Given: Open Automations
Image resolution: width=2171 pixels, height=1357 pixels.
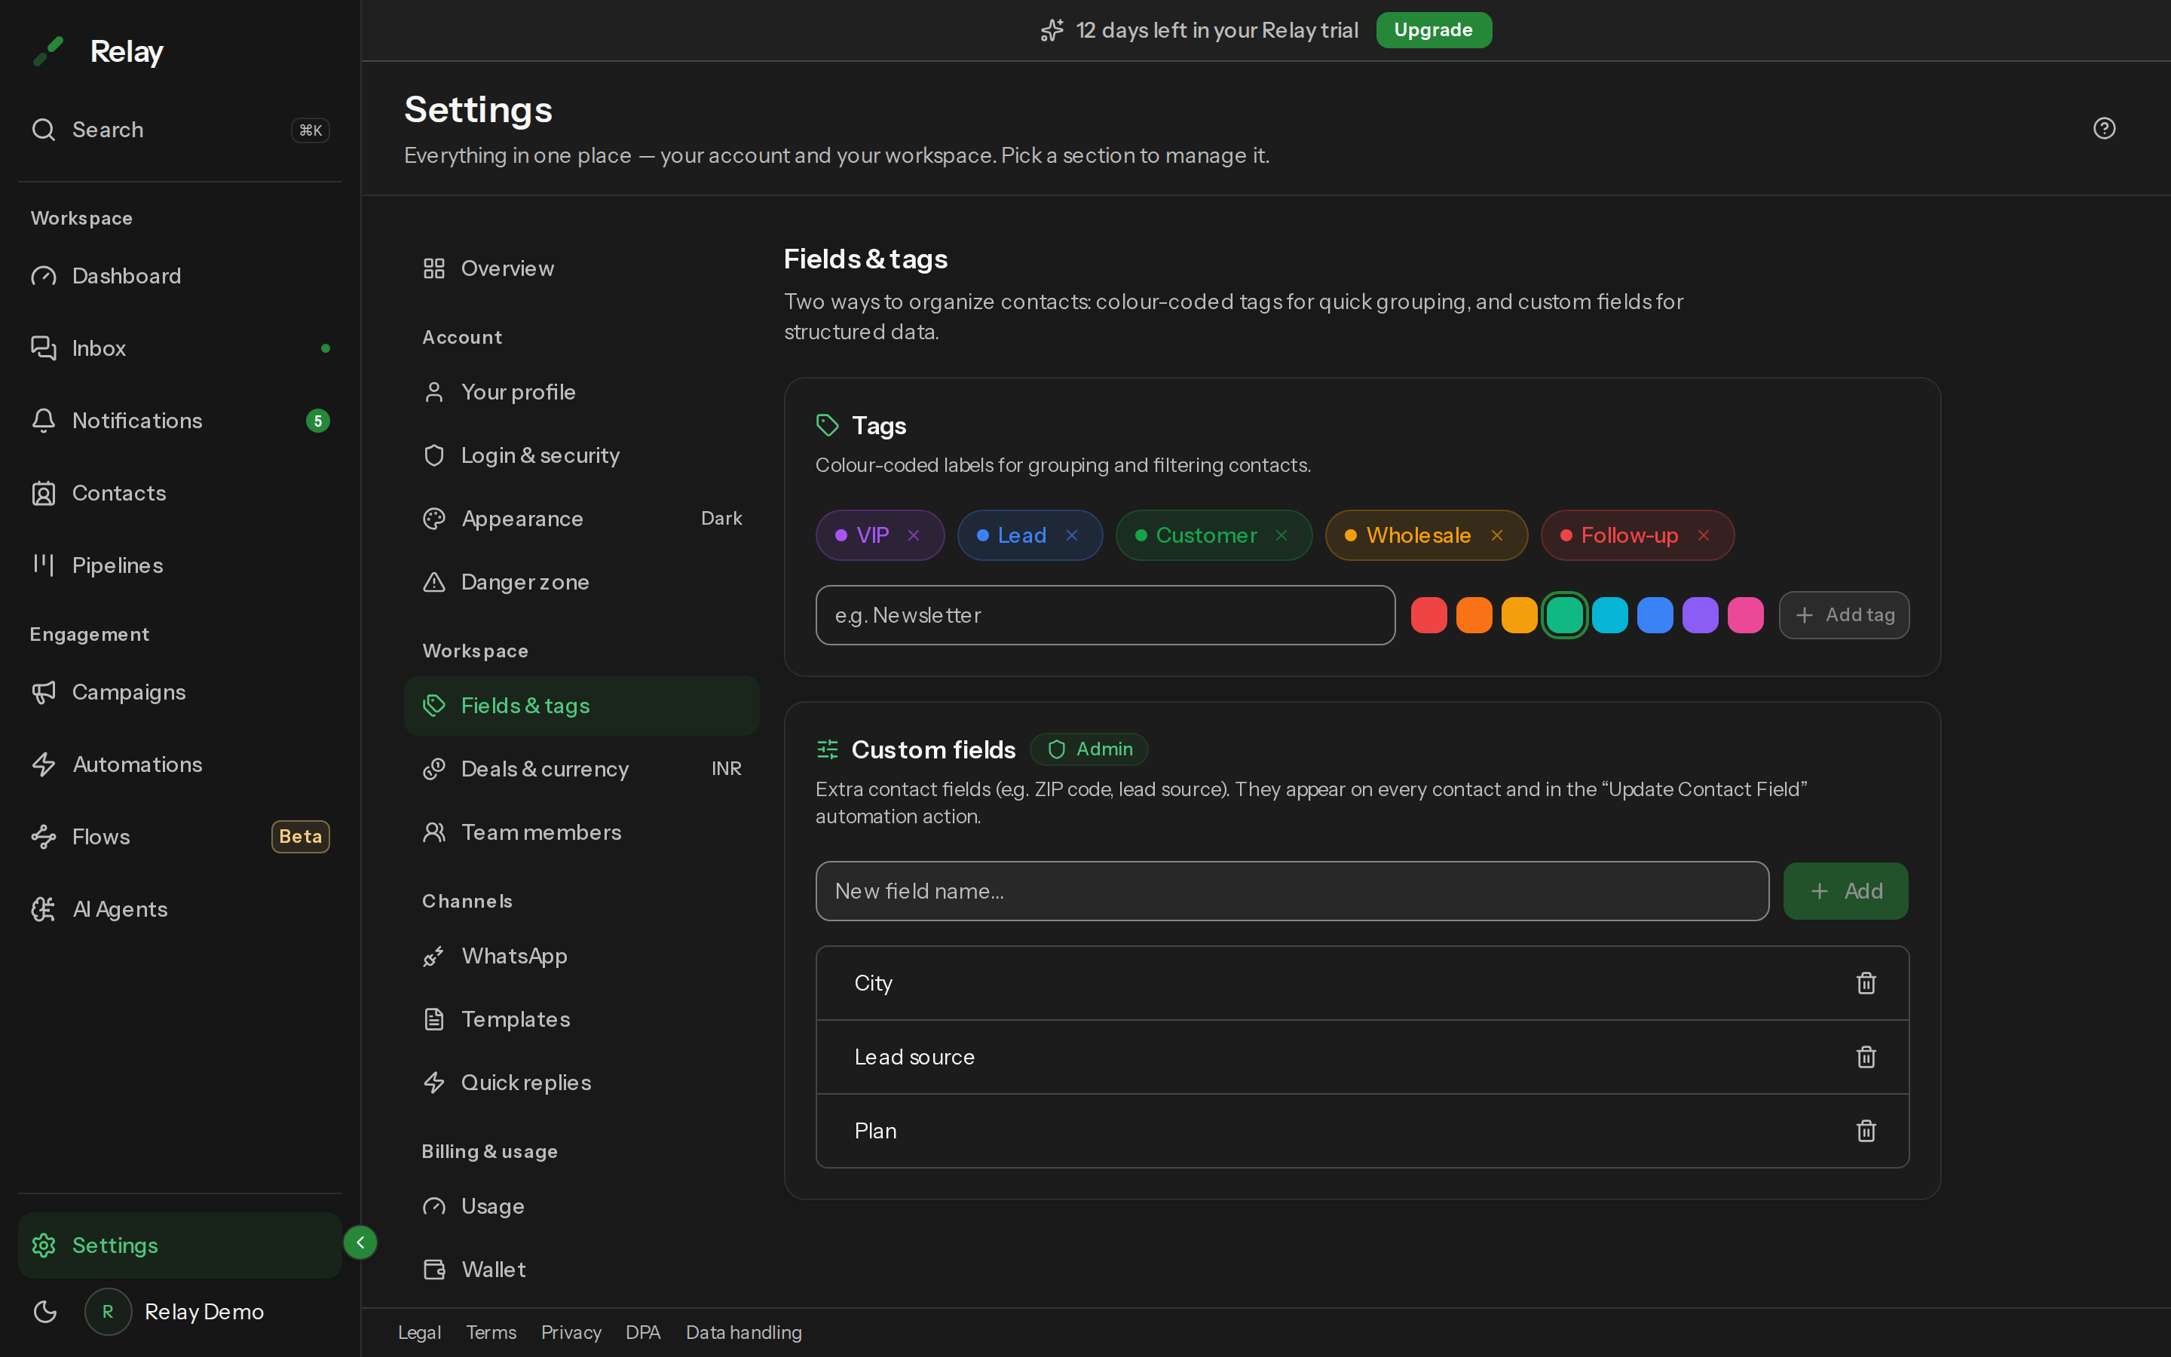Looking at the screenshot, I should tap(179, 764).
